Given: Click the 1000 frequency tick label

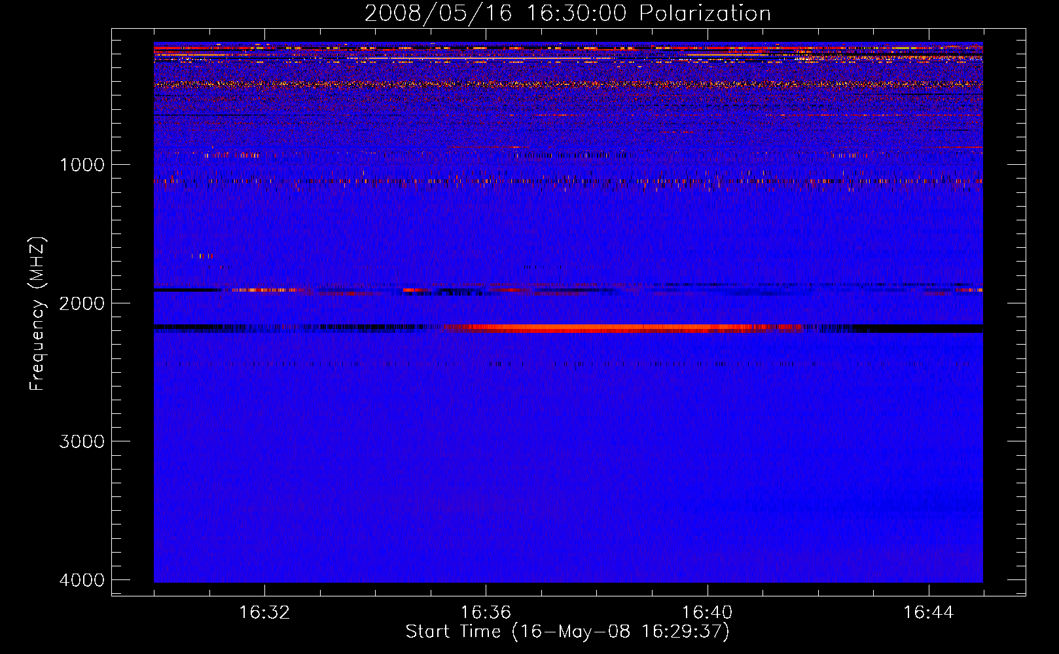Looking at the screenshot, I should pyautogui.click(x=82, y=165).
